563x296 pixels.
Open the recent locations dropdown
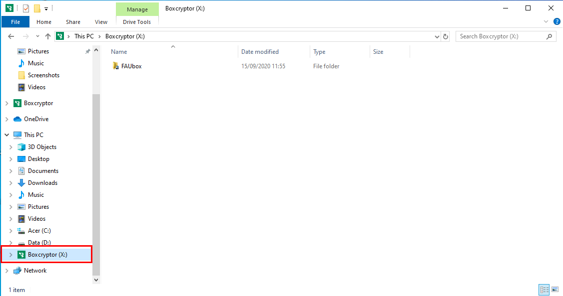click(x=37, y=36)
